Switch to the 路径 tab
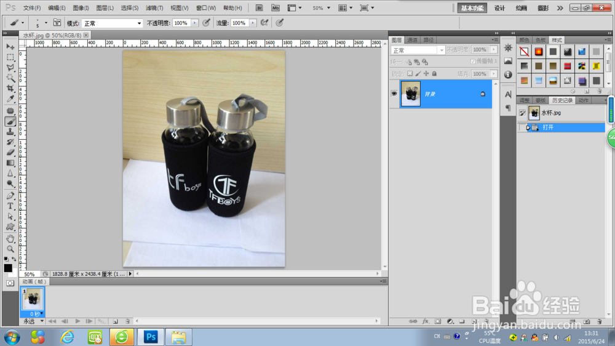Screen dimensions: 615x346 coord(428,40)
